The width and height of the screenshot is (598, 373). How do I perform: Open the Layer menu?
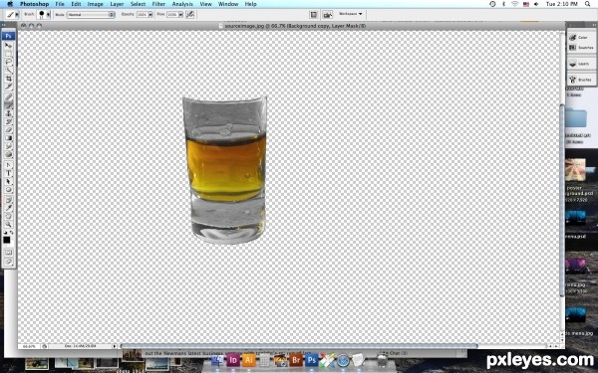(x=117, y=4)
